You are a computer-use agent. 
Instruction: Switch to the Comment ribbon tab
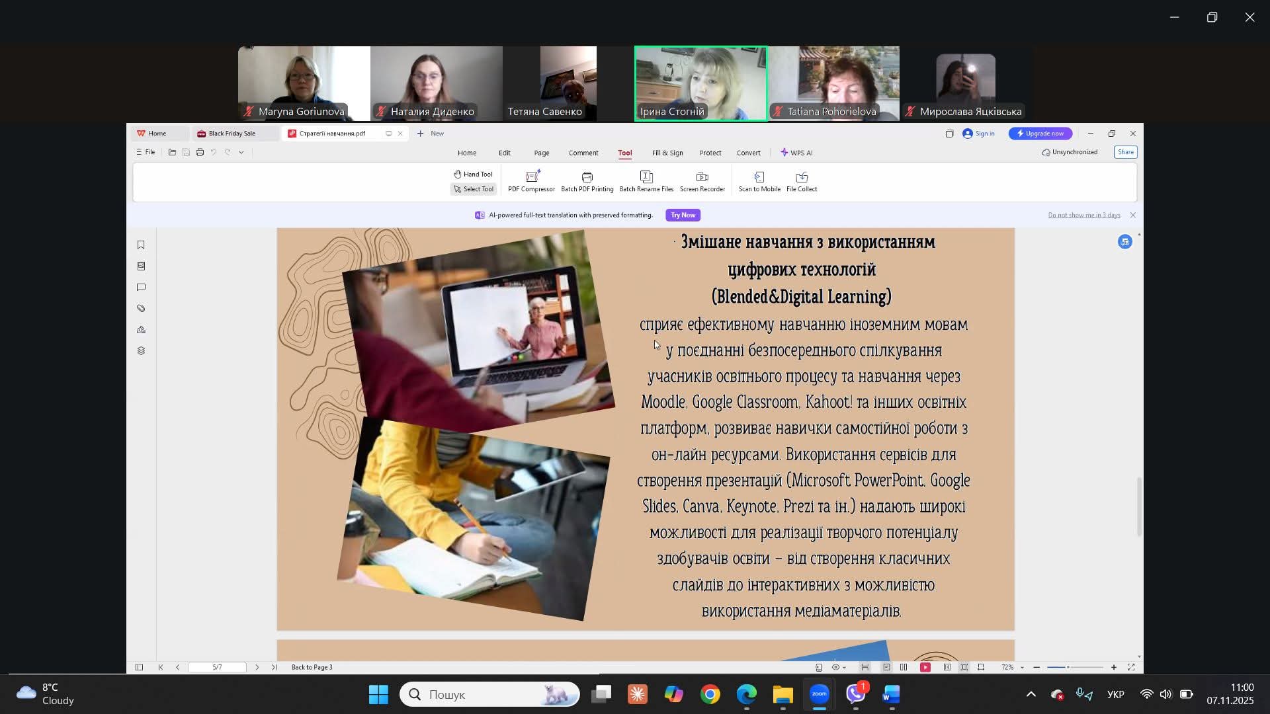(583, 153)
